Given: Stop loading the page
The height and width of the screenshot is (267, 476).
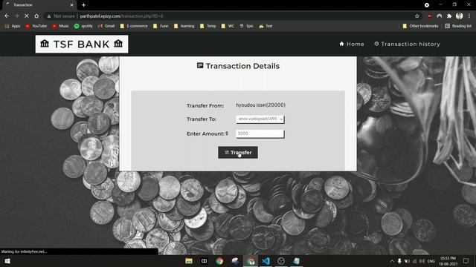Looking at the screenshot, I should coord(27,16).
